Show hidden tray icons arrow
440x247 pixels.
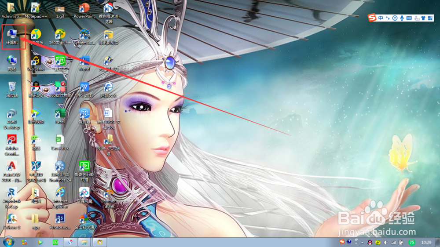[362, 243]
